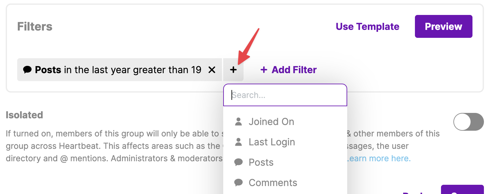The width and height of the screenshot is (496, 194).
Task: Open the 'Learn more here.' link
Action: [x=379, y=158]
